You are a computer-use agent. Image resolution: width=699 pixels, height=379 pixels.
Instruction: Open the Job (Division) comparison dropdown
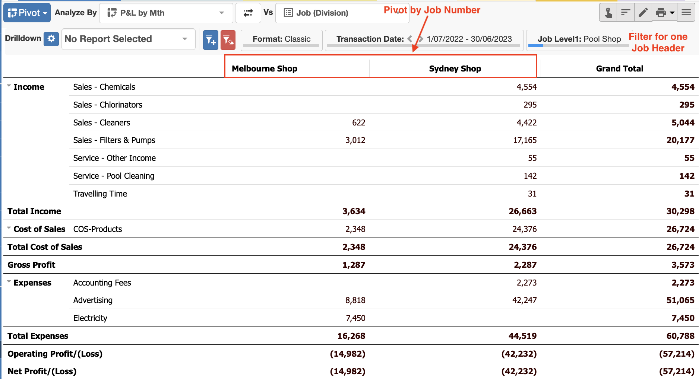[x=342, y=13]
